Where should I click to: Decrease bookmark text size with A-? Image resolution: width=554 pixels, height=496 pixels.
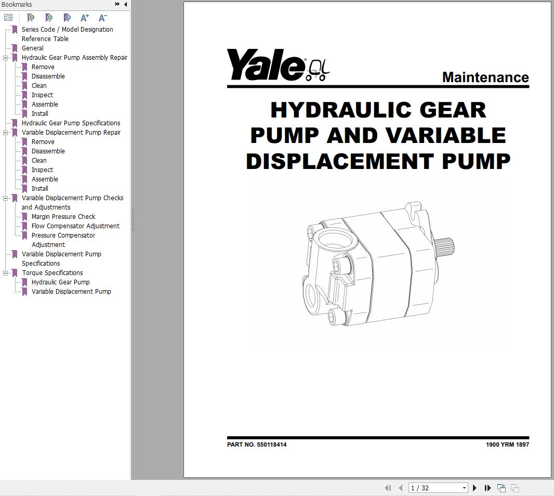(x=102, y=18)
